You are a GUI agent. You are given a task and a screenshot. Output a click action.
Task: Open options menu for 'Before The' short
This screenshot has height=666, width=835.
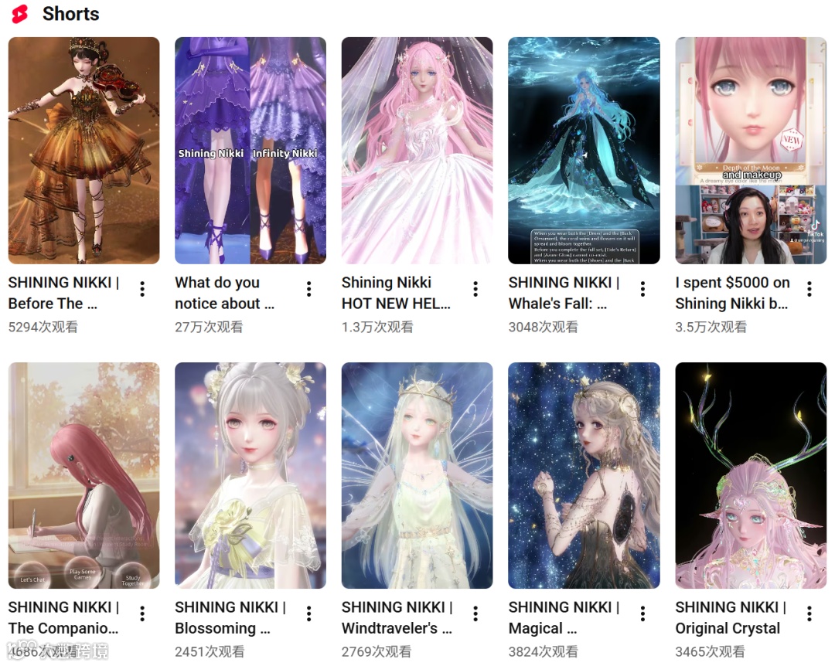[x=142, y=289]
